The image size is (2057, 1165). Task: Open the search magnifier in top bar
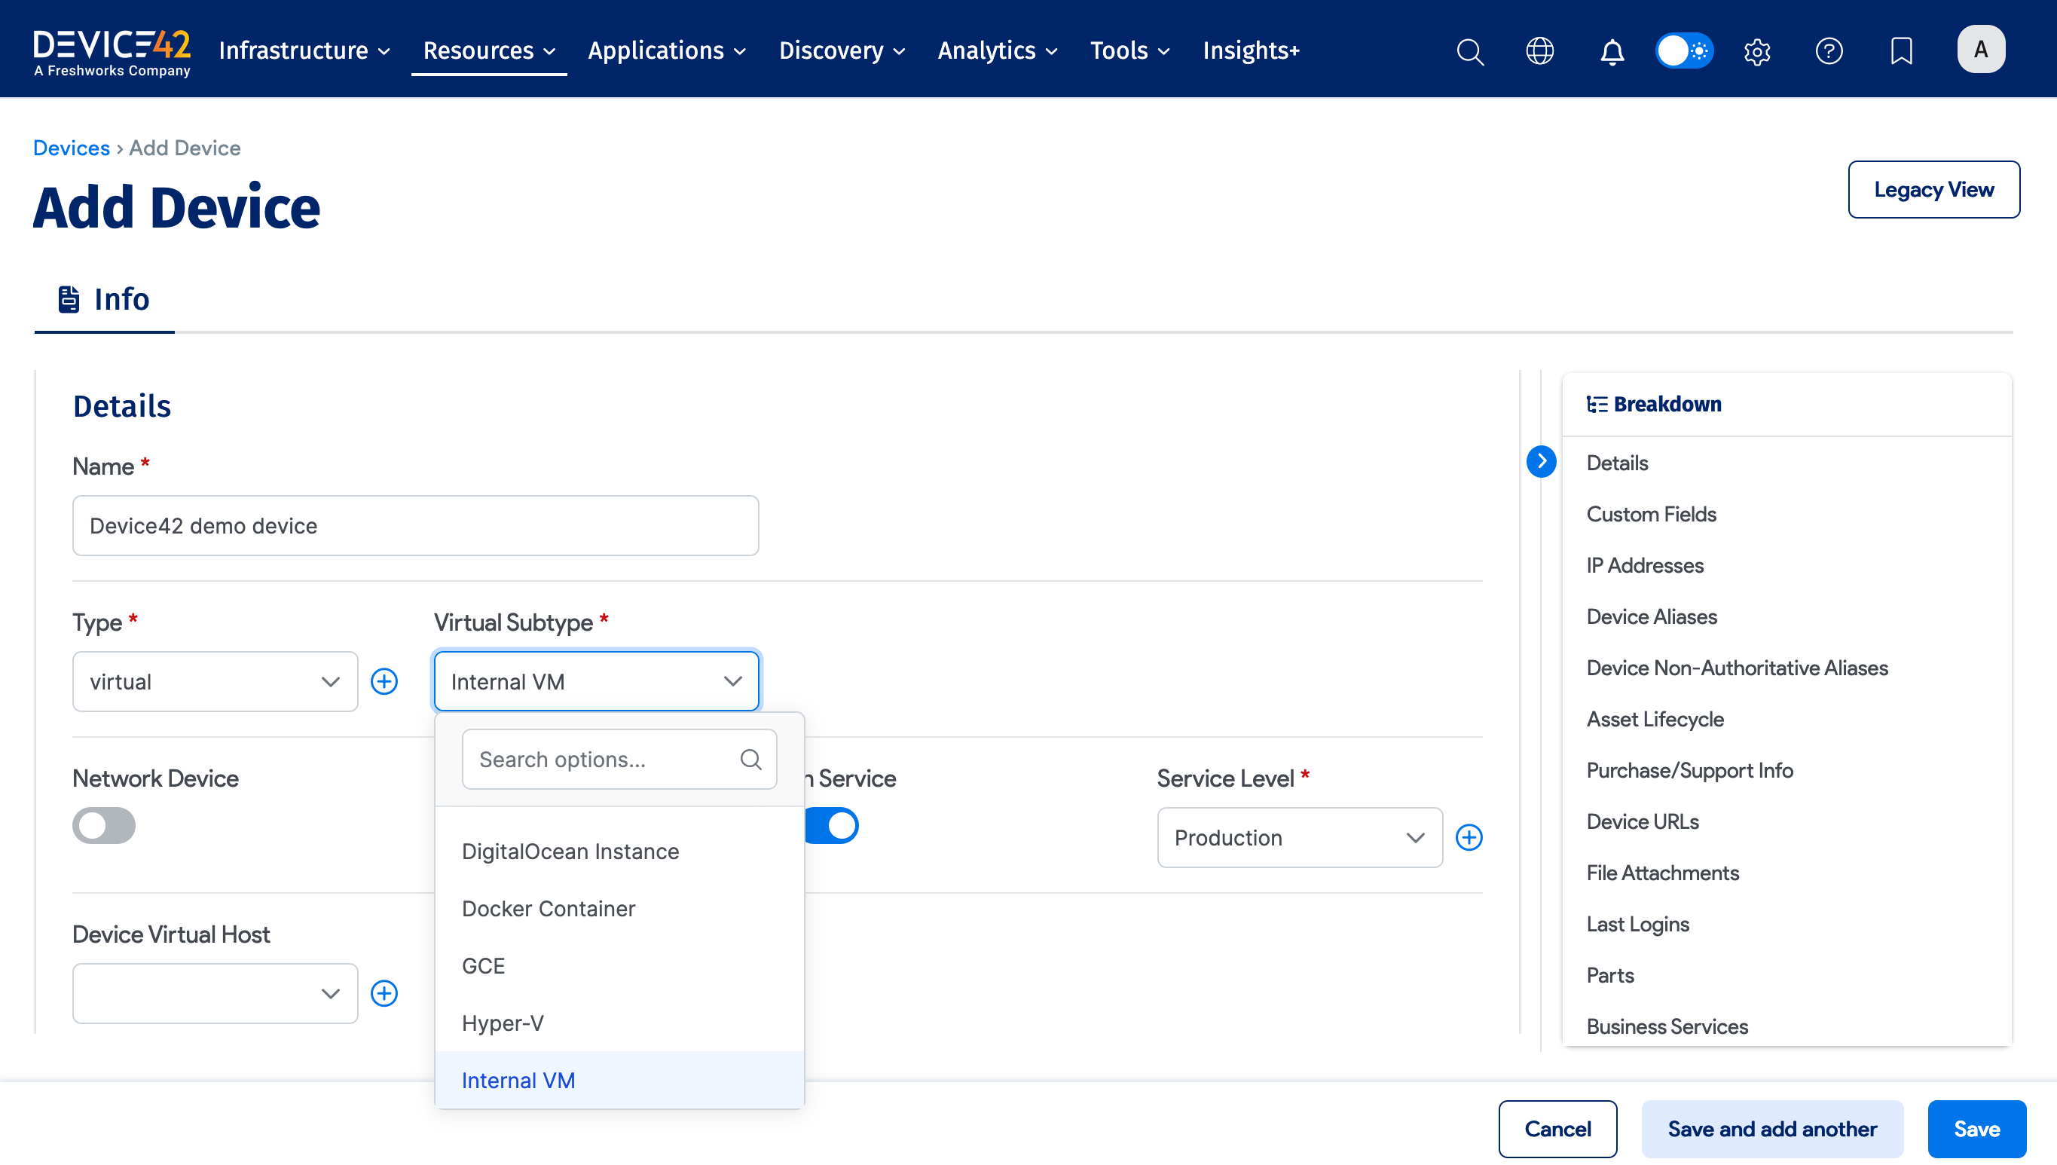pos(1470,51)
